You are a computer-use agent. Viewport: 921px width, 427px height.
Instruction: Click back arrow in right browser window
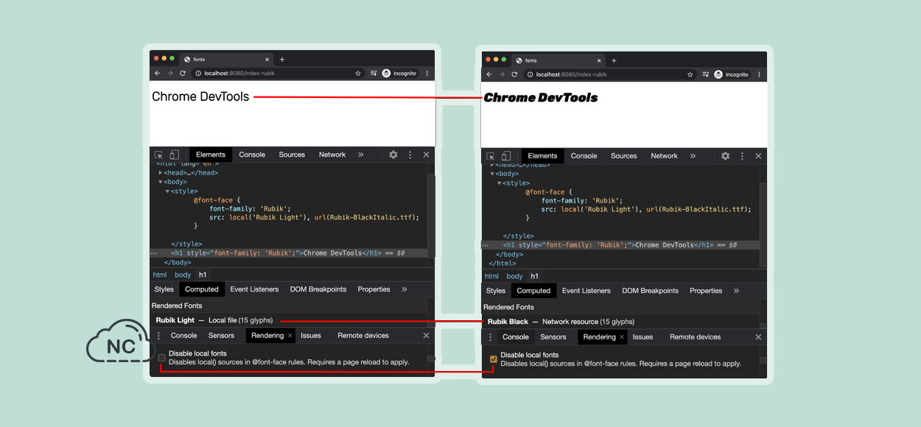point(488,74)
